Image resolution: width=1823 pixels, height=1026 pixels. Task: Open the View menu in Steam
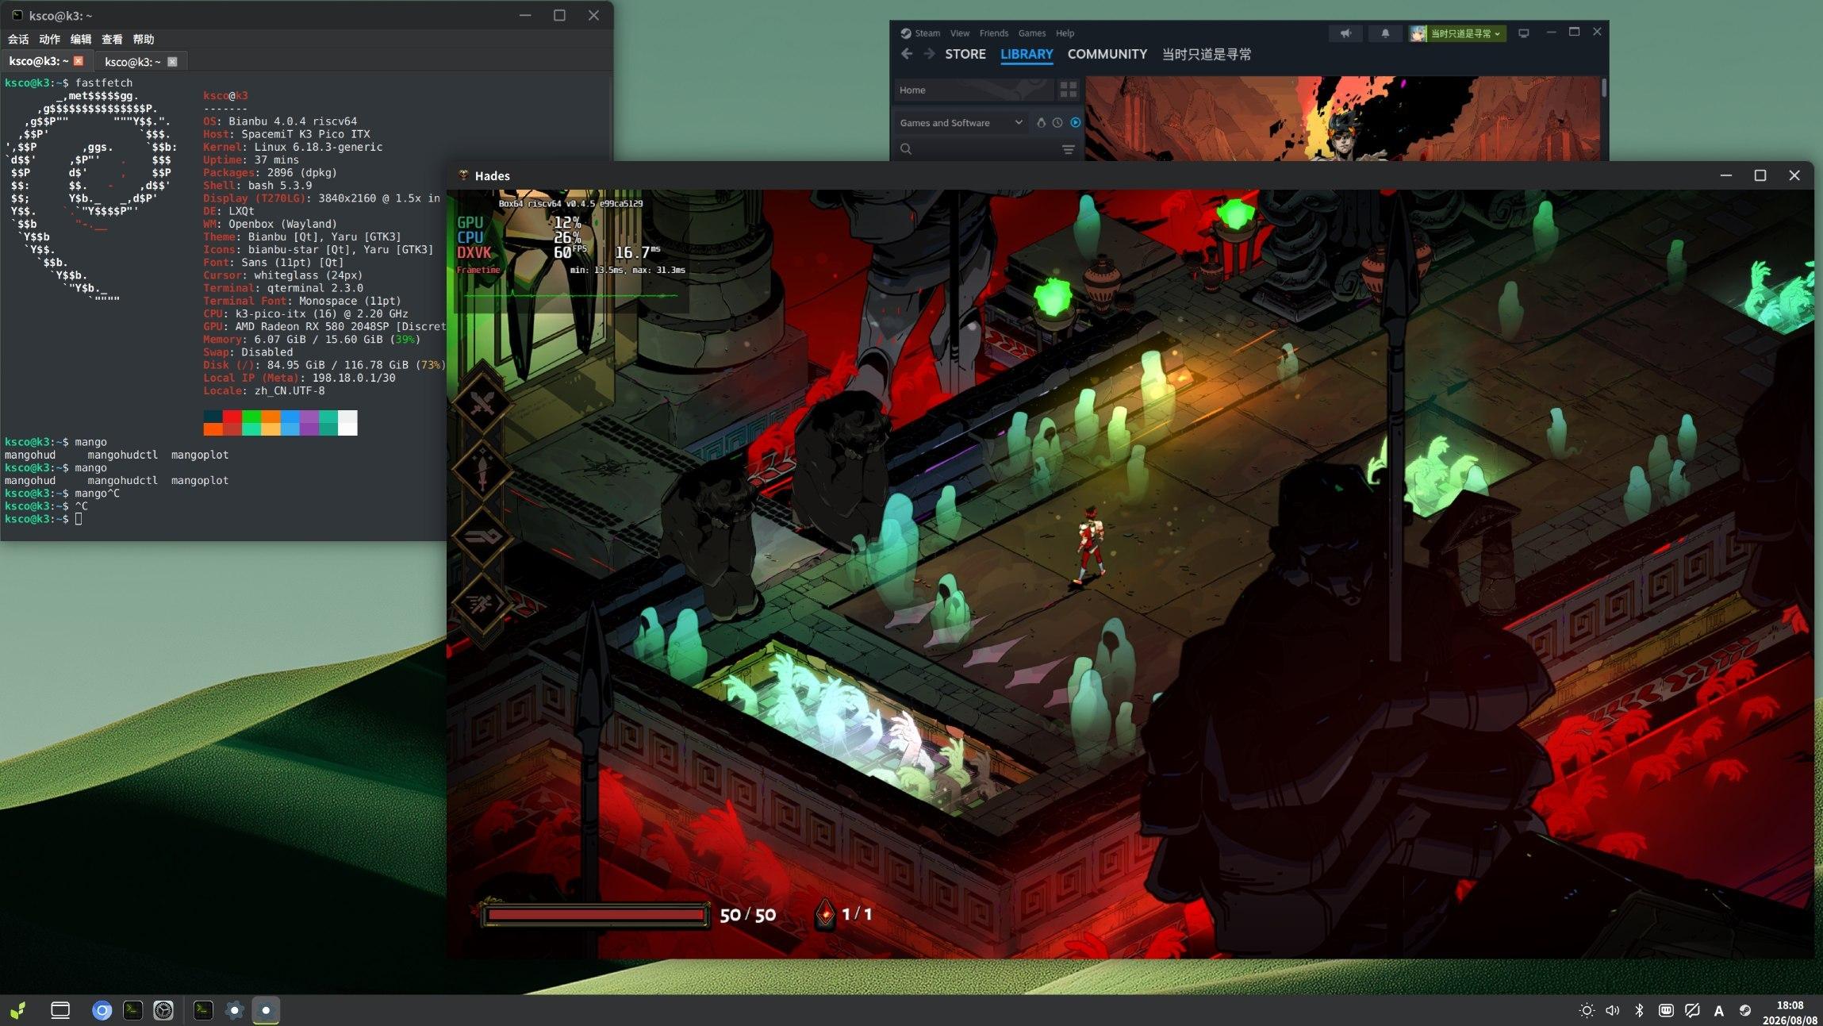point(960,33)
